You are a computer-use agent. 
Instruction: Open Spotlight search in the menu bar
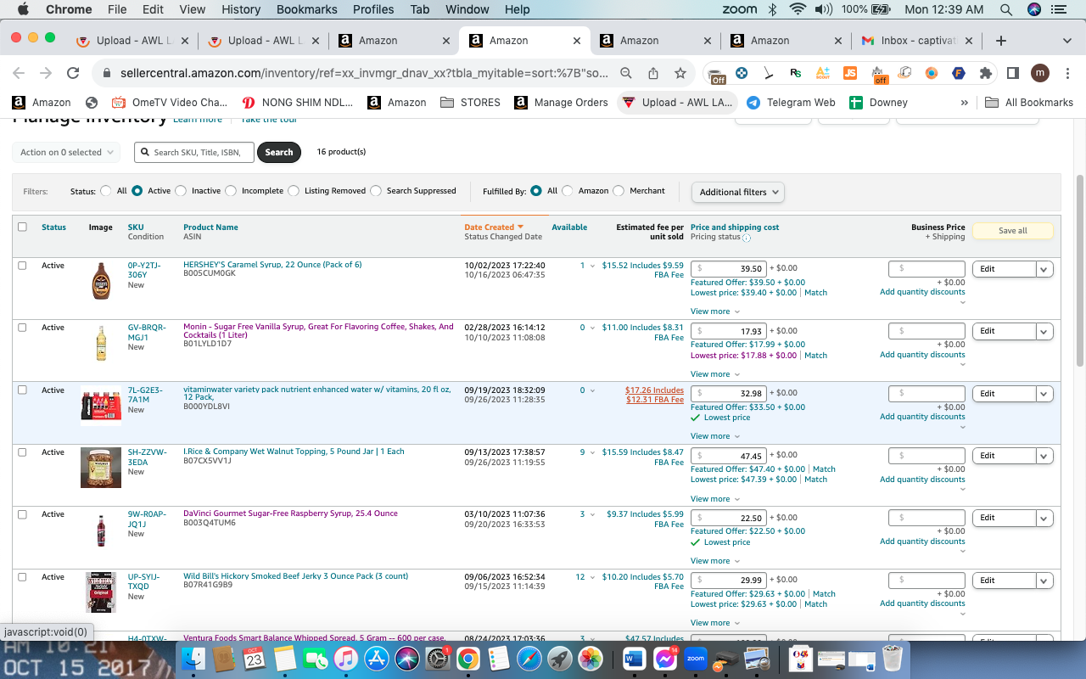click(x=1006, y=9)
